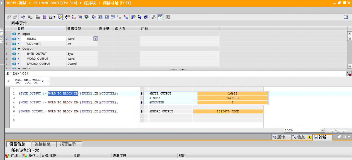
Task: Click the grey stepped-lines toolbar icon
Action: [x=119, y=17]
